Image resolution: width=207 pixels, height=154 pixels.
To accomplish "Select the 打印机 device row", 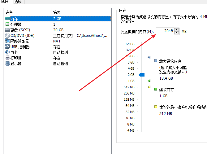I will pyautogui.click(x=58, y=58).
